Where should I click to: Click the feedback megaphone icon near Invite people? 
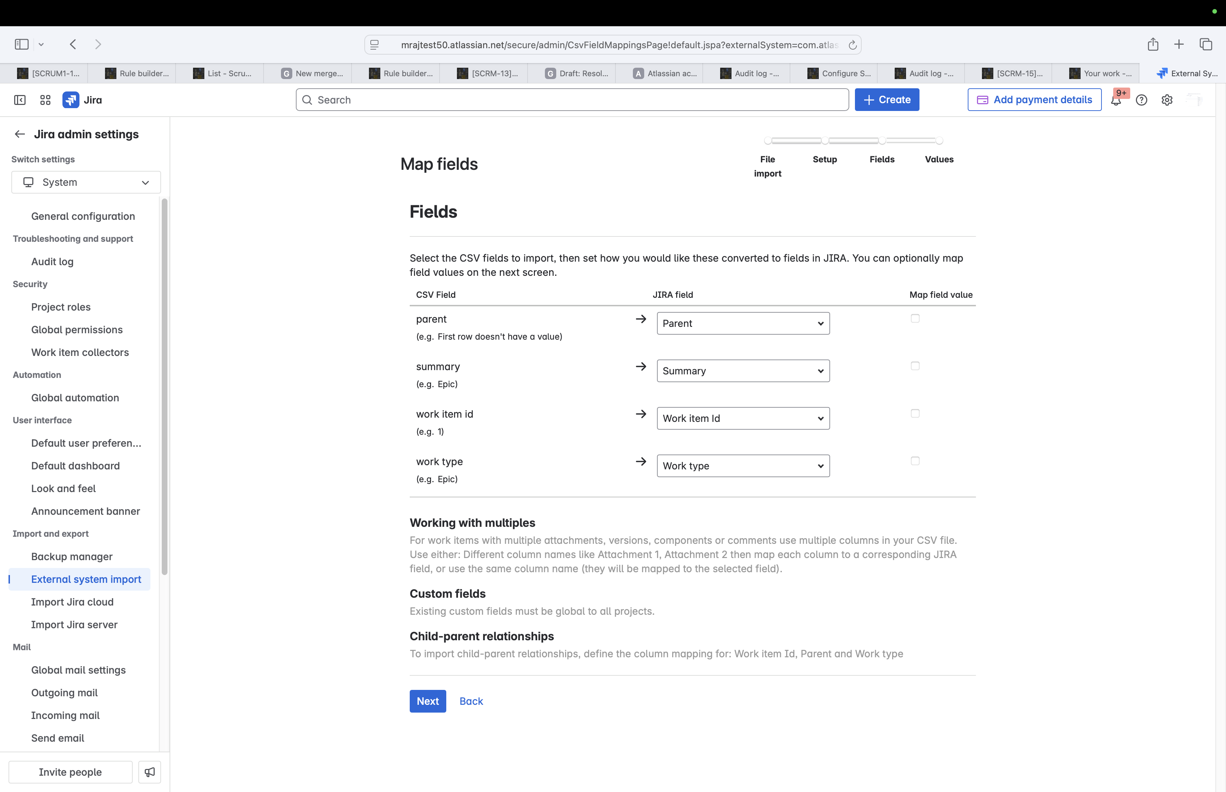coord(149,772)
